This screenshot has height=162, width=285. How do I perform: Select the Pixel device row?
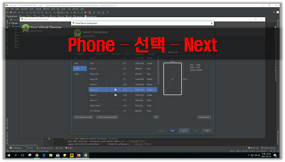(123, 63)
